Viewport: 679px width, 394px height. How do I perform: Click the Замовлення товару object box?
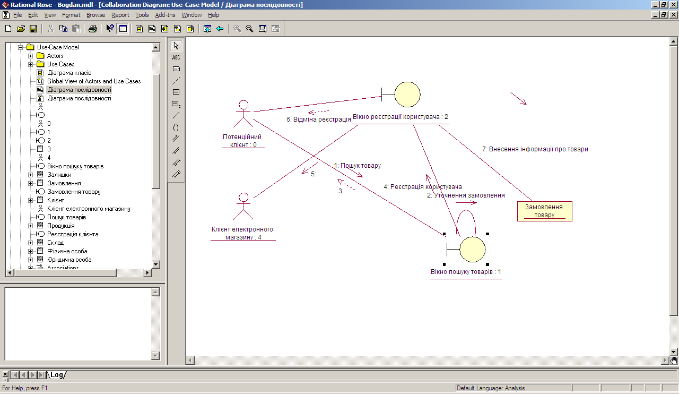tap(544, 211)
